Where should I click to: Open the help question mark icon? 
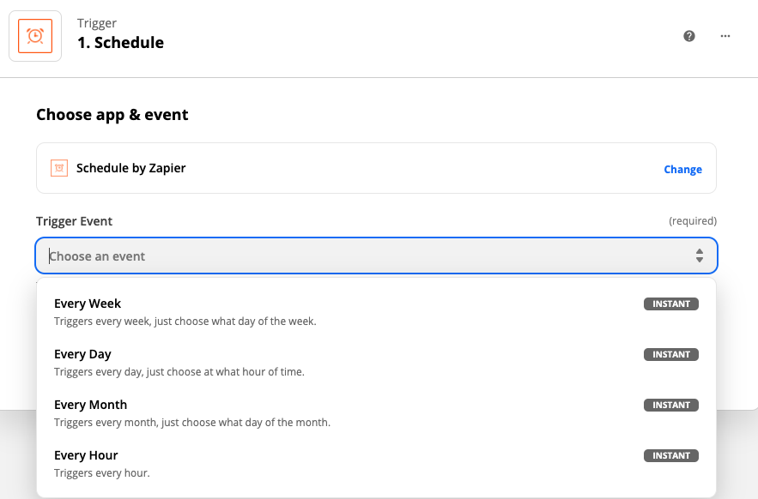click(x=689, y=36)
